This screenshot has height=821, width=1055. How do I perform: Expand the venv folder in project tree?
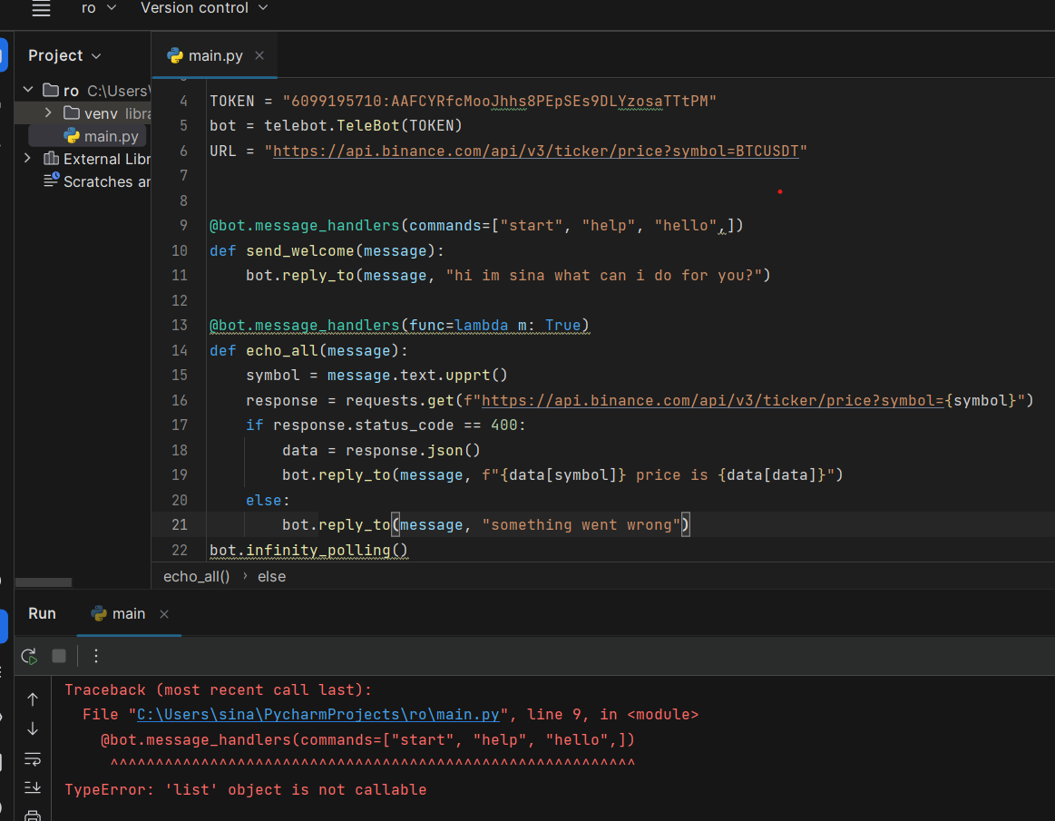pyautogui.click(x=48, y=113)
